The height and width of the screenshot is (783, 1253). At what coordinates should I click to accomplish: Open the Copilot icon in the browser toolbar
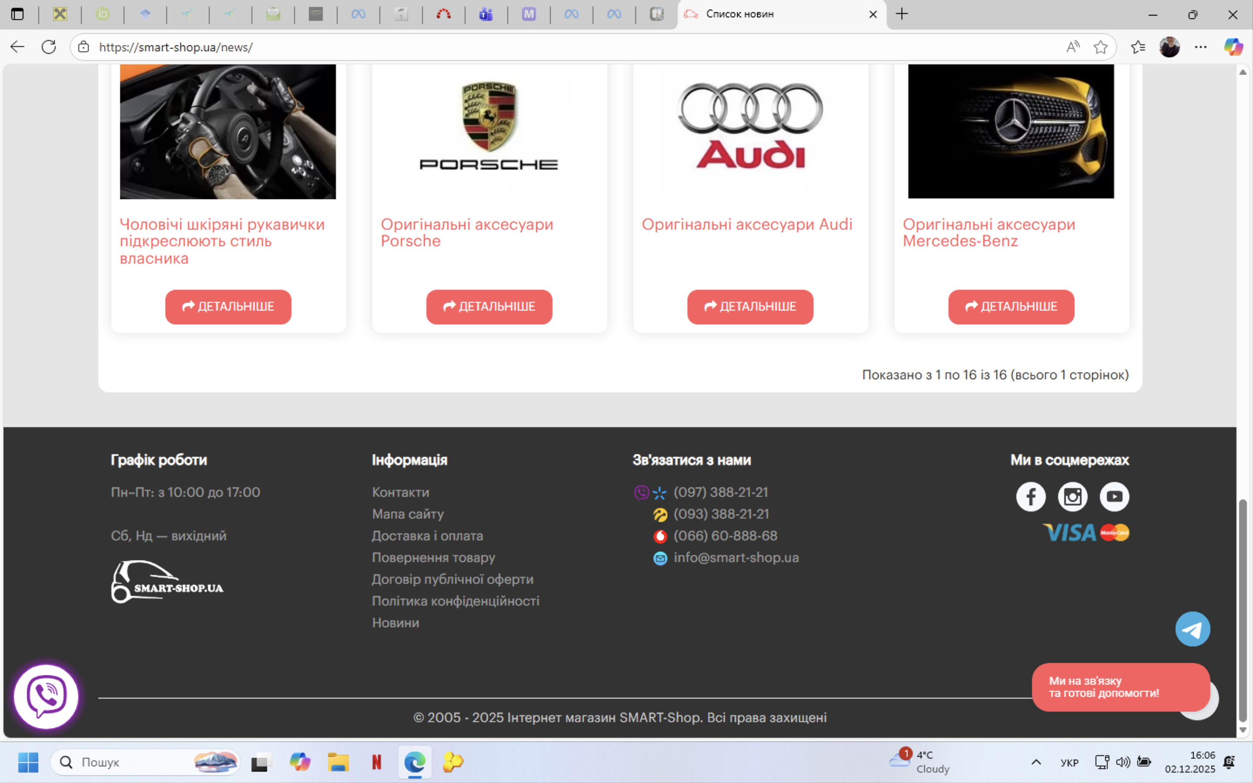pyautogui.click(x=1233, y=47)
